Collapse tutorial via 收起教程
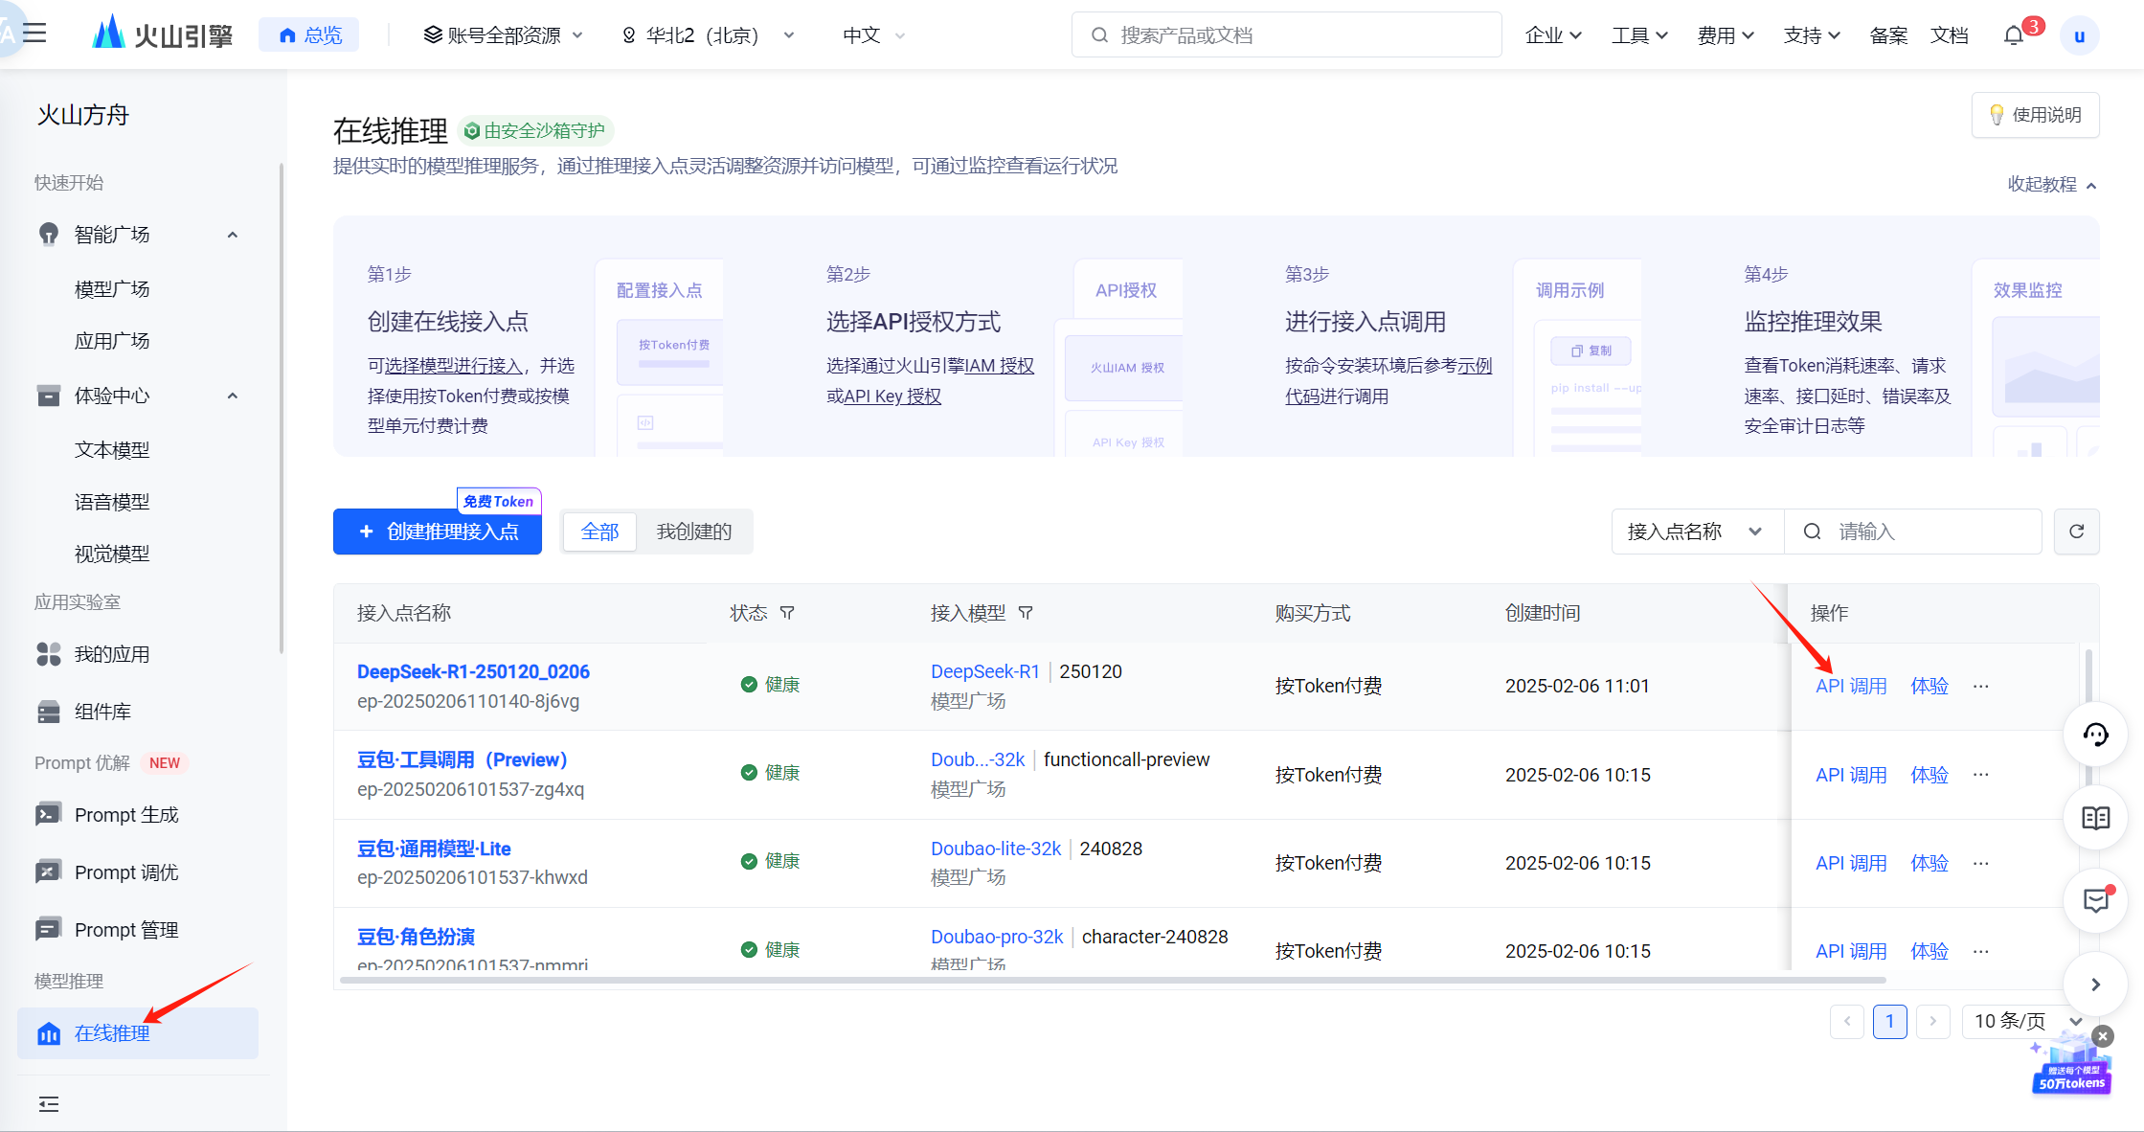 click(x=2052, y=184)
